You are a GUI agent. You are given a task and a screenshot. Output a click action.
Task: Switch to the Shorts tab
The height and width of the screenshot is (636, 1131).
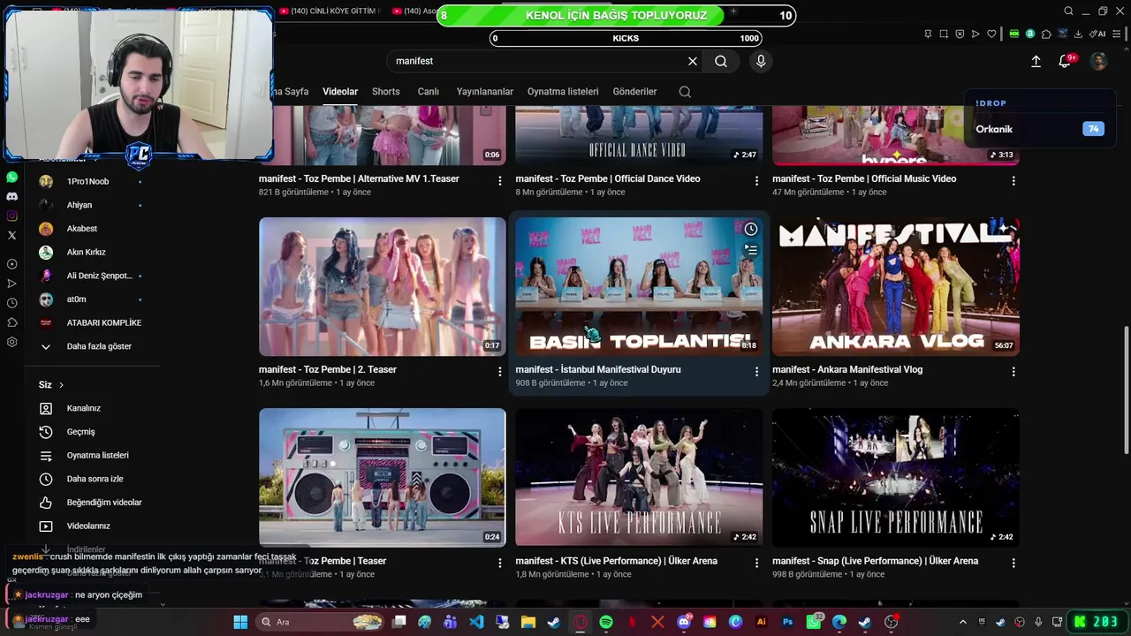click(386, 92)
